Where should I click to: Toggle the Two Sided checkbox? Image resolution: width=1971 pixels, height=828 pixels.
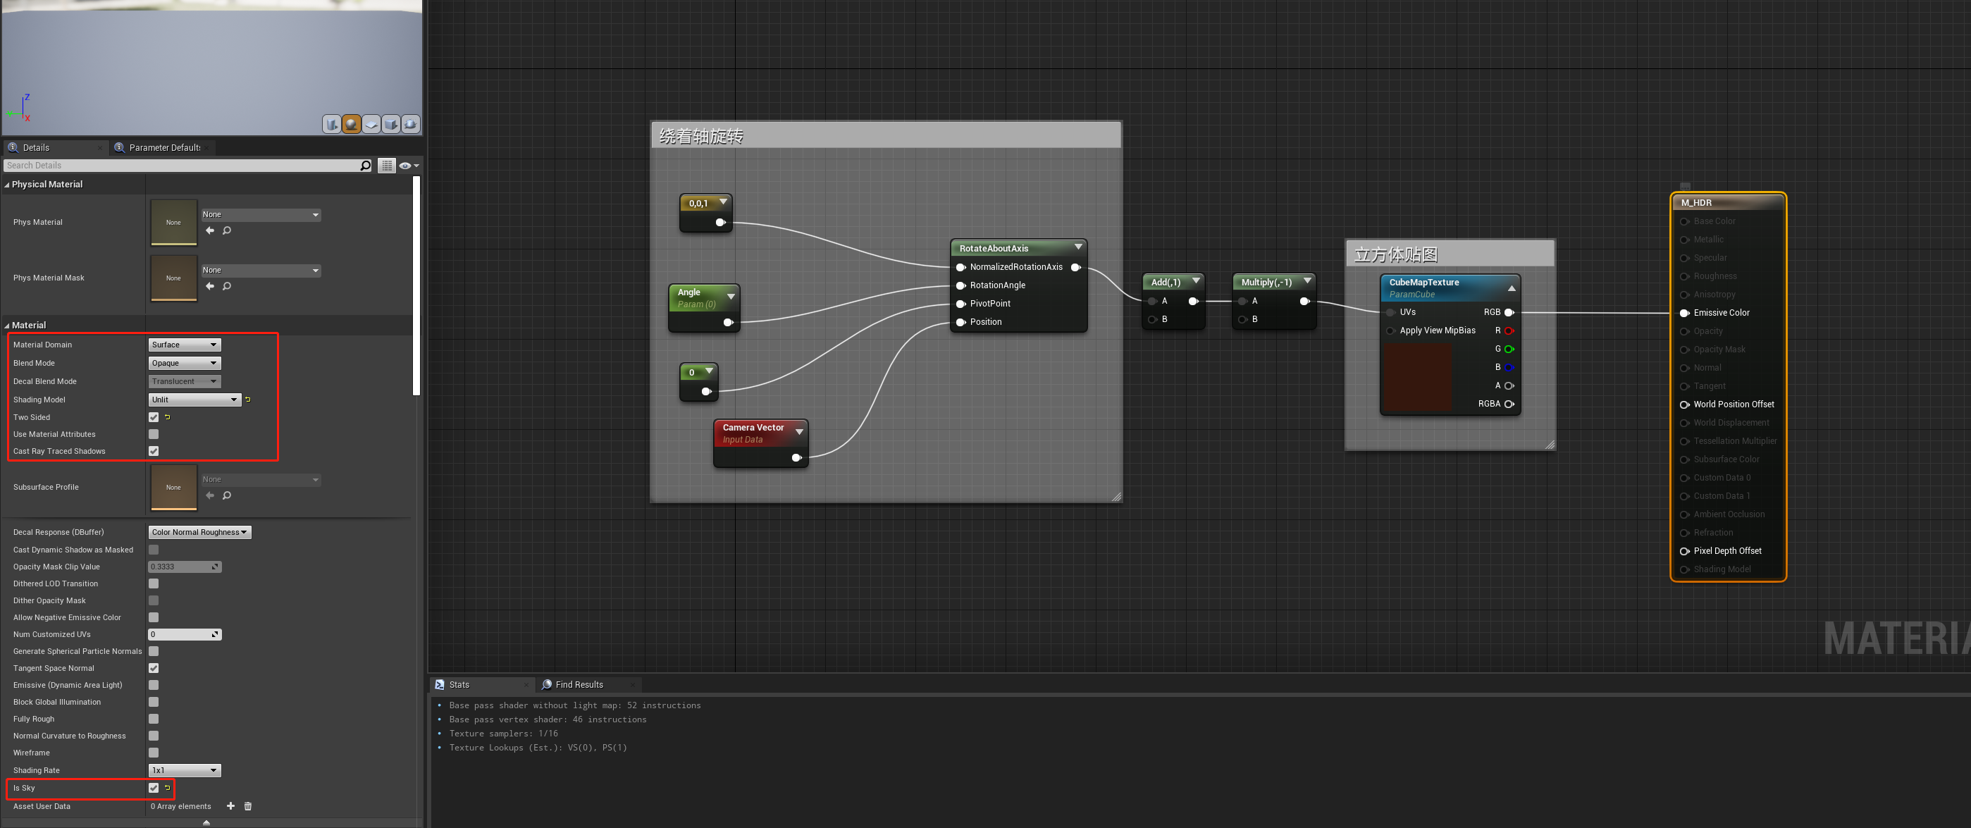tap(154, 417)
